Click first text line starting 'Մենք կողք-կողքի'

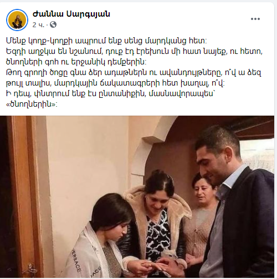(106, 41)
